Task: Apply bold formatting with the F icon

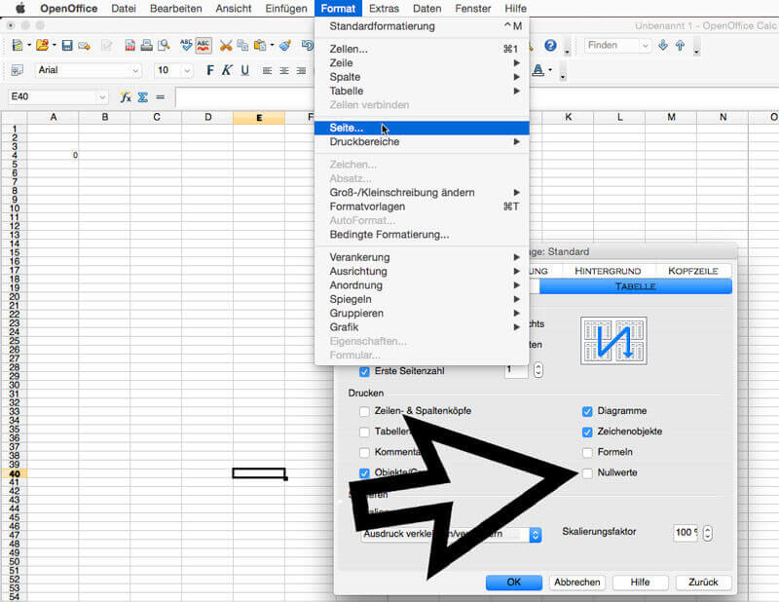Action: (x=209, y=70)
